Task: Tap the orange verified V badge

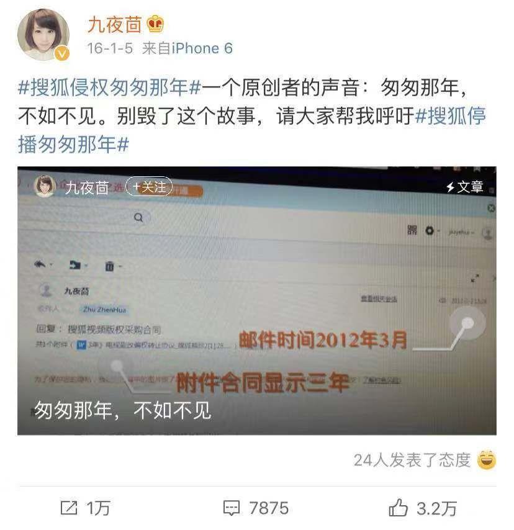Action: [62, 54]
